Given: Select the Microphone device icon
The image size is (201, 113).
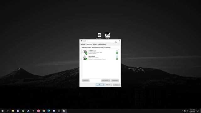Looking at the screenshot, I should pos(85,58).
